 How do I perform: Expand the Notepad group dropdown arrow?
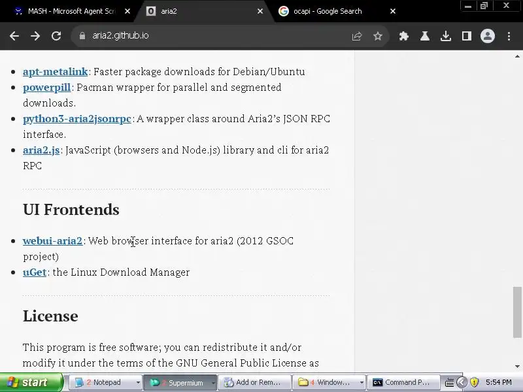coord(138,383)
